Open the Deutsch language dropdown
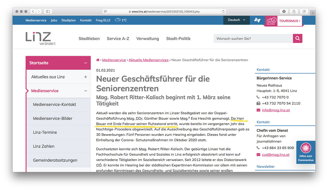This screenshot has width=328, height=190. click(x=236, y=20)
